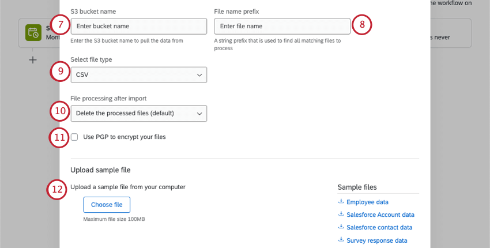Enable Use PGP to encrypt your files

point(75,137)
